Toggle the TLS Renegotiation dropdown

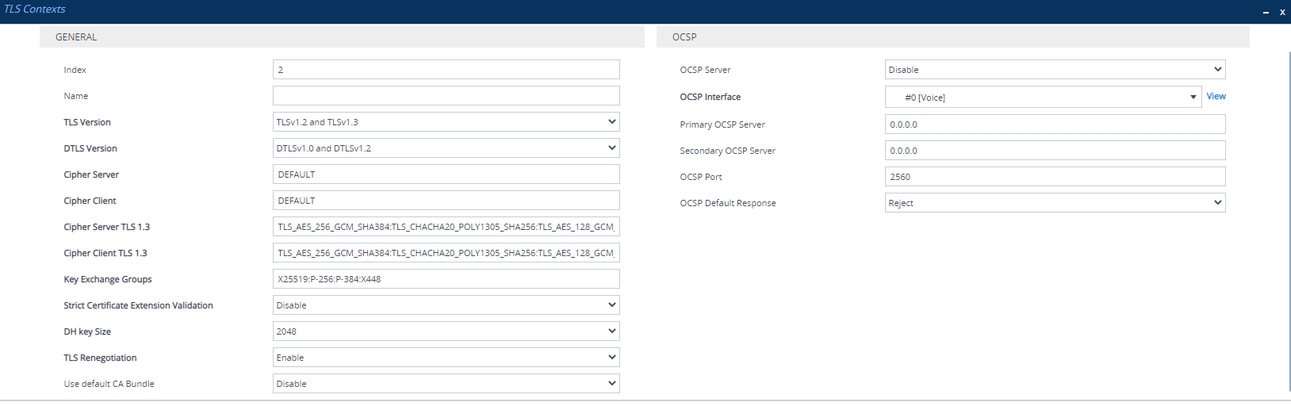tap(446, 358)
